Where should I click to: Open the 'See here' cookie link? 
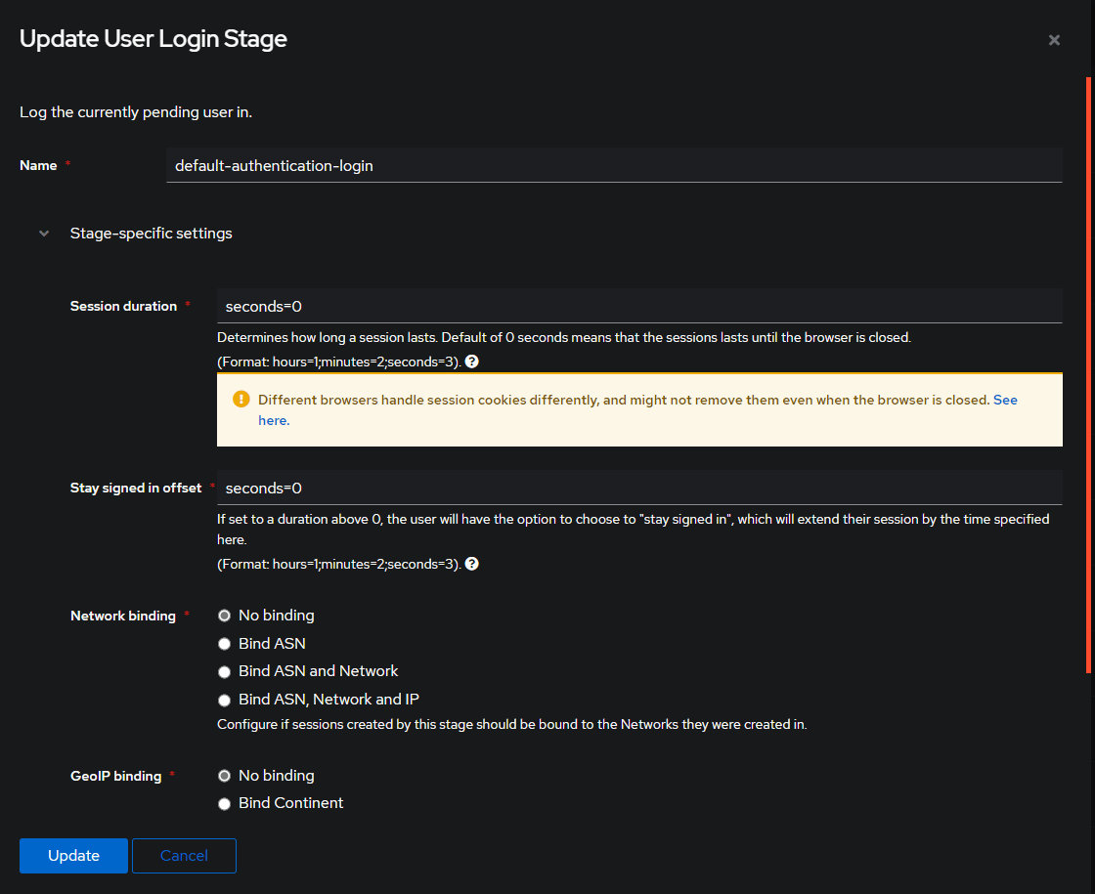[1005, 401]
